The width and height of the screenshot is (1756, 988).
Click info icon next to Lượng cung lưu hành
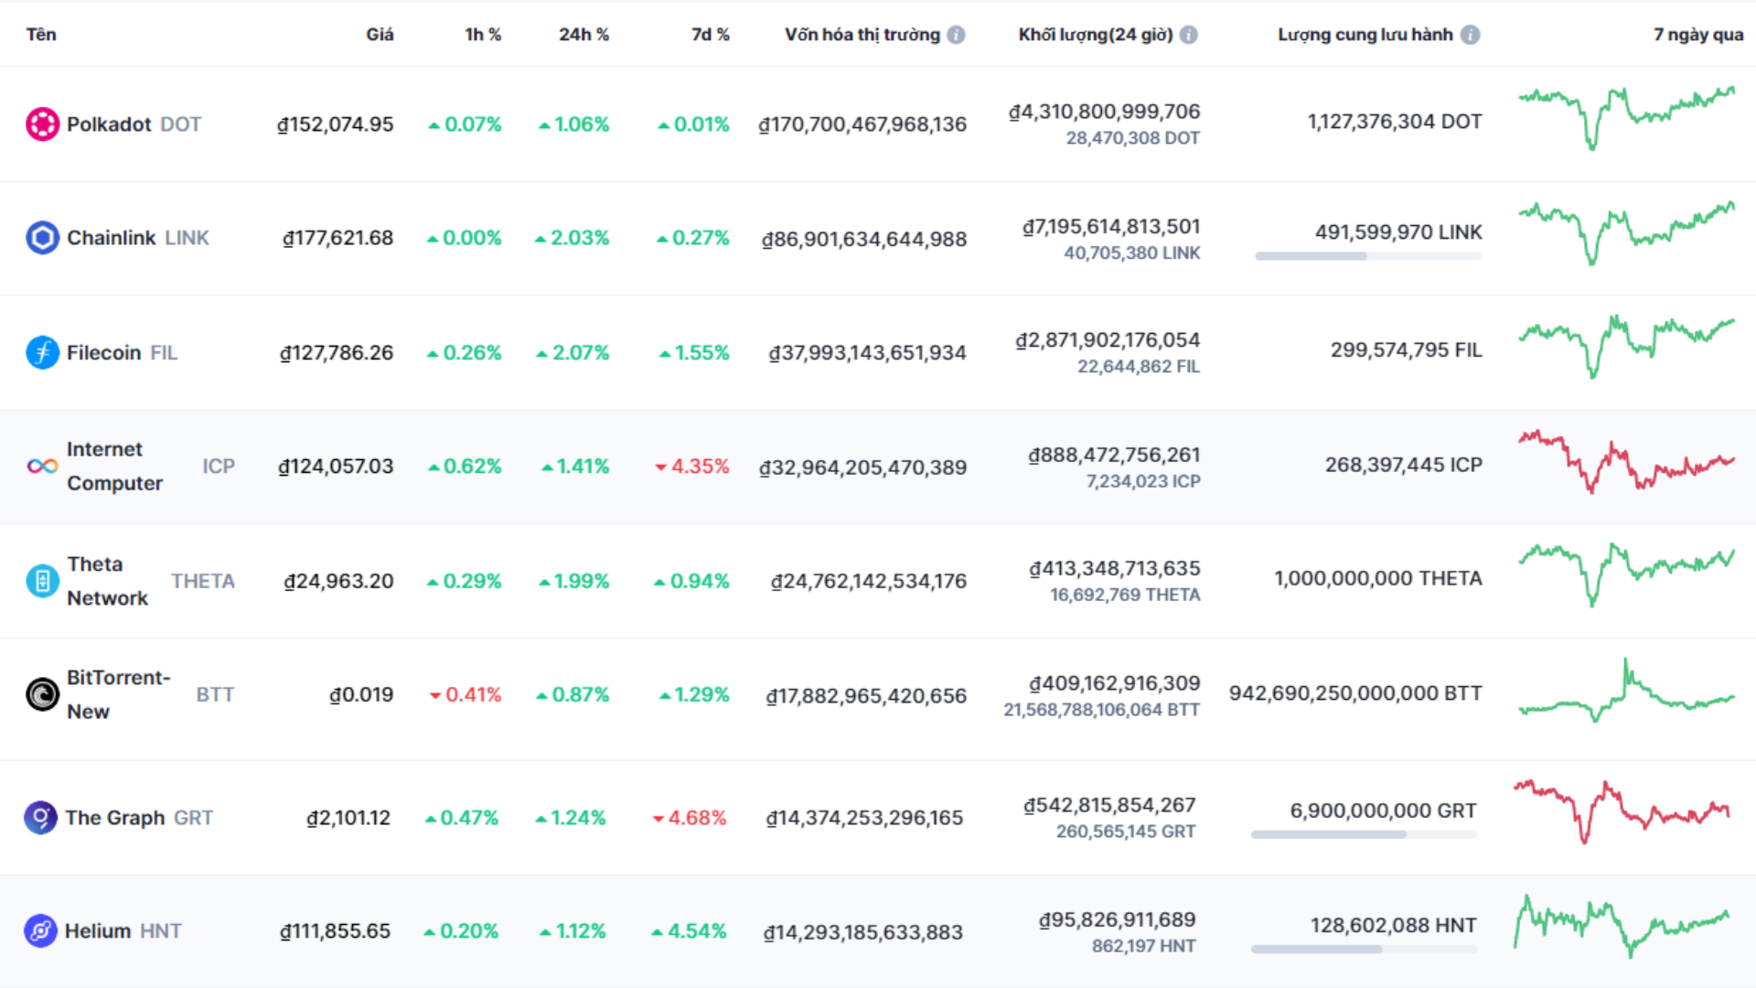pyautogui.click(x=1470, y=35)
